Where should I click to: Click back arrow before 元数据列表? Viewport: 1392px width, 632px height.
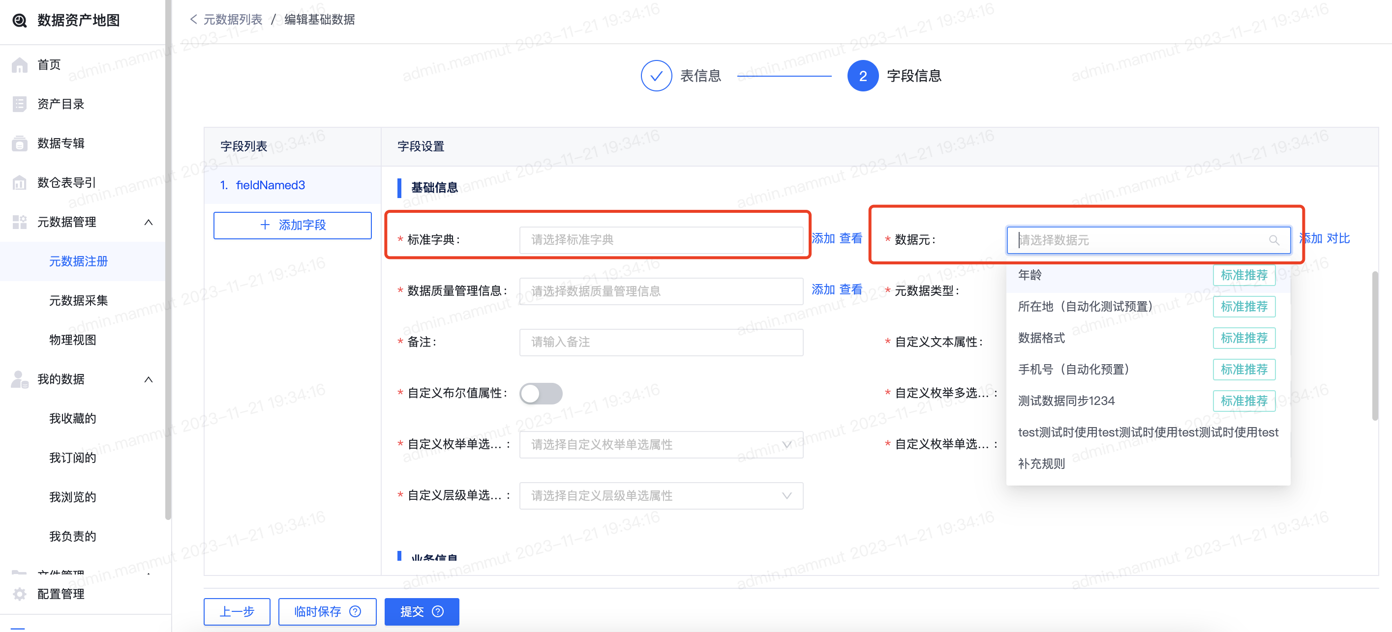click(193, 20)
